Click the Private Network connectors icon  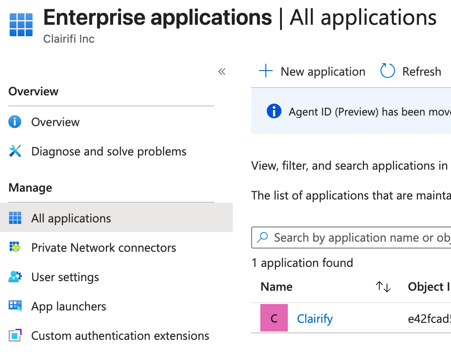coord(15,248)
